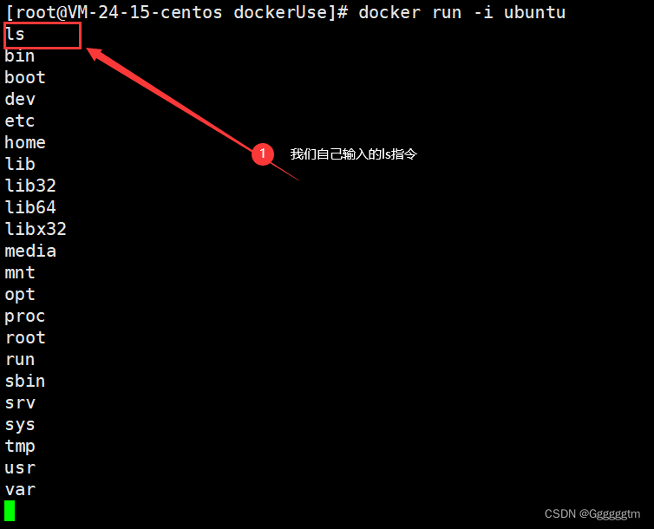Viewport: 654px width, 529px height.
Task: Select the home directory entry
Action: (25, 142)
